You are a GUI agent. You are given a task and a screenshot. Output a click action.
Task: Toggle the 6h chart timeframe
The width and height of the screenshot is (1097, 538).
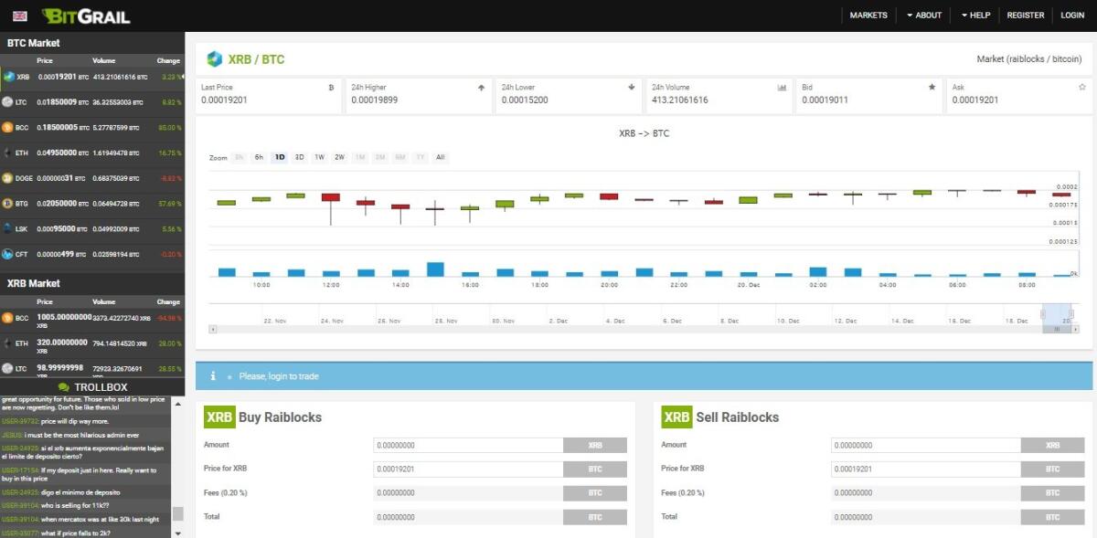pos(257,157)
